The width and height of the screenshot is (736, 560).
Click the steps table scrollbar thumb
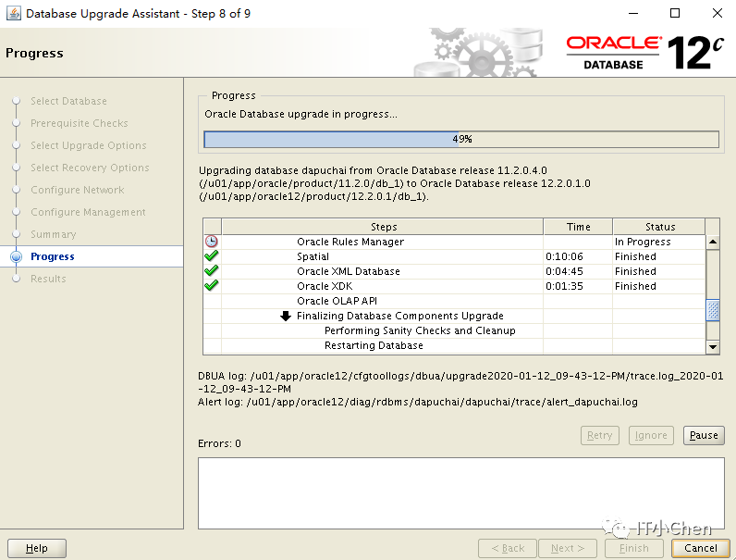713,310
